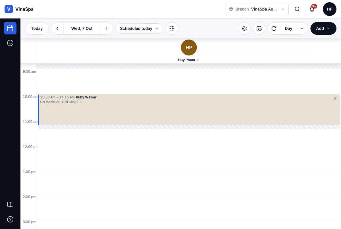Viewport: 341px width, 229px height.
Task: Open the Add dropdown button
Action: coord(323,28)
